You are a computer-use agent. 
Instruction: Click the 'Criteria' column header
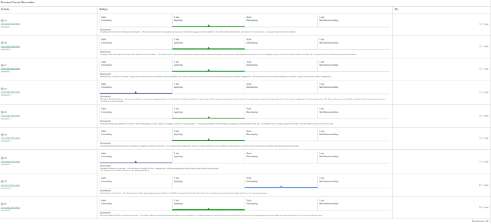point(5,9)
